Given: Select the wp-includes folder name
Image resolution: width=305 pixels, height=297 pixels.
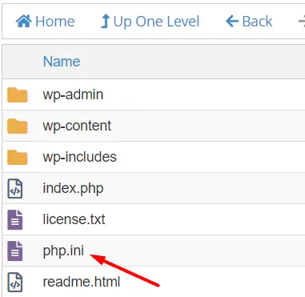Looking at the screenshot, I should (80, 157).
